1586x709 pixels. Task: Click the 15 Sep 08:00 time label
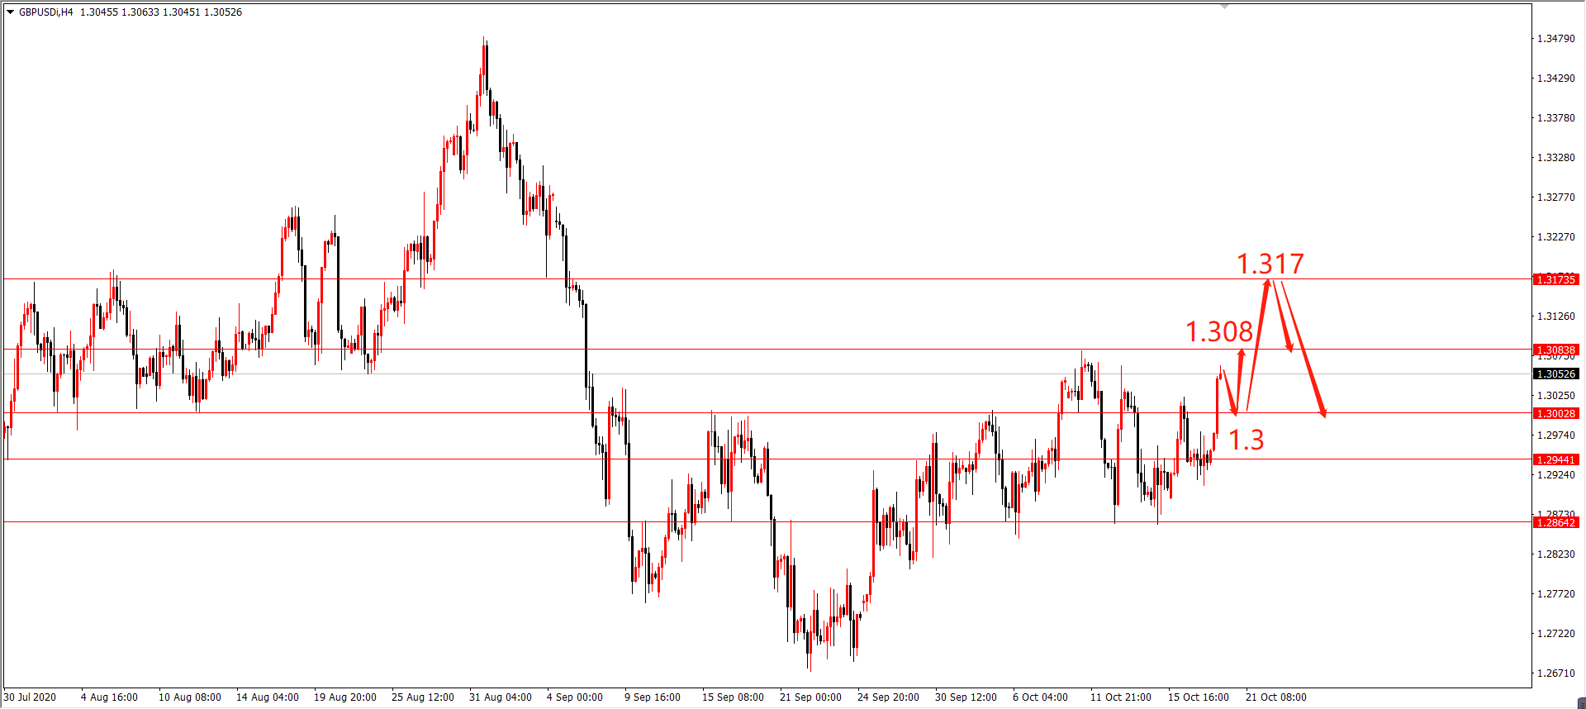pyautogui.click(x=734, y=697)
